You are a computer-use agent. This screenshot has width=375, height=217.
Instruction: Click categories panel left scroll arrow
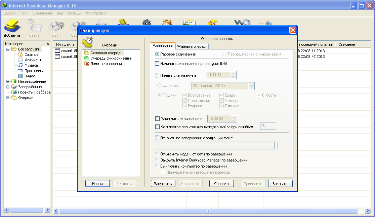(7, 210)
